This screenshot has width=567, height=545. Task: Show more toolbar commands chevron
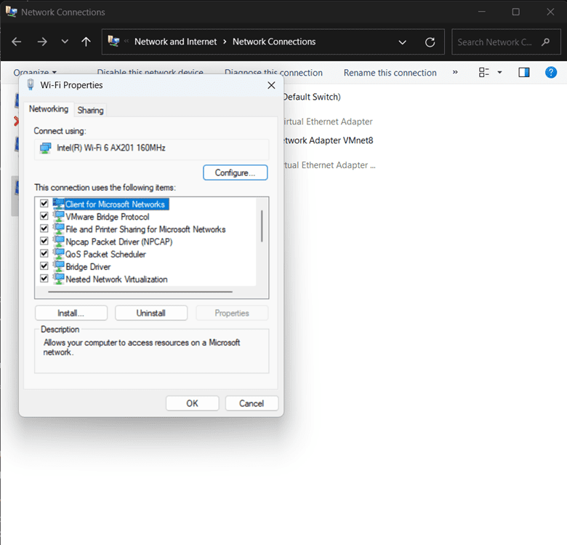455,72
